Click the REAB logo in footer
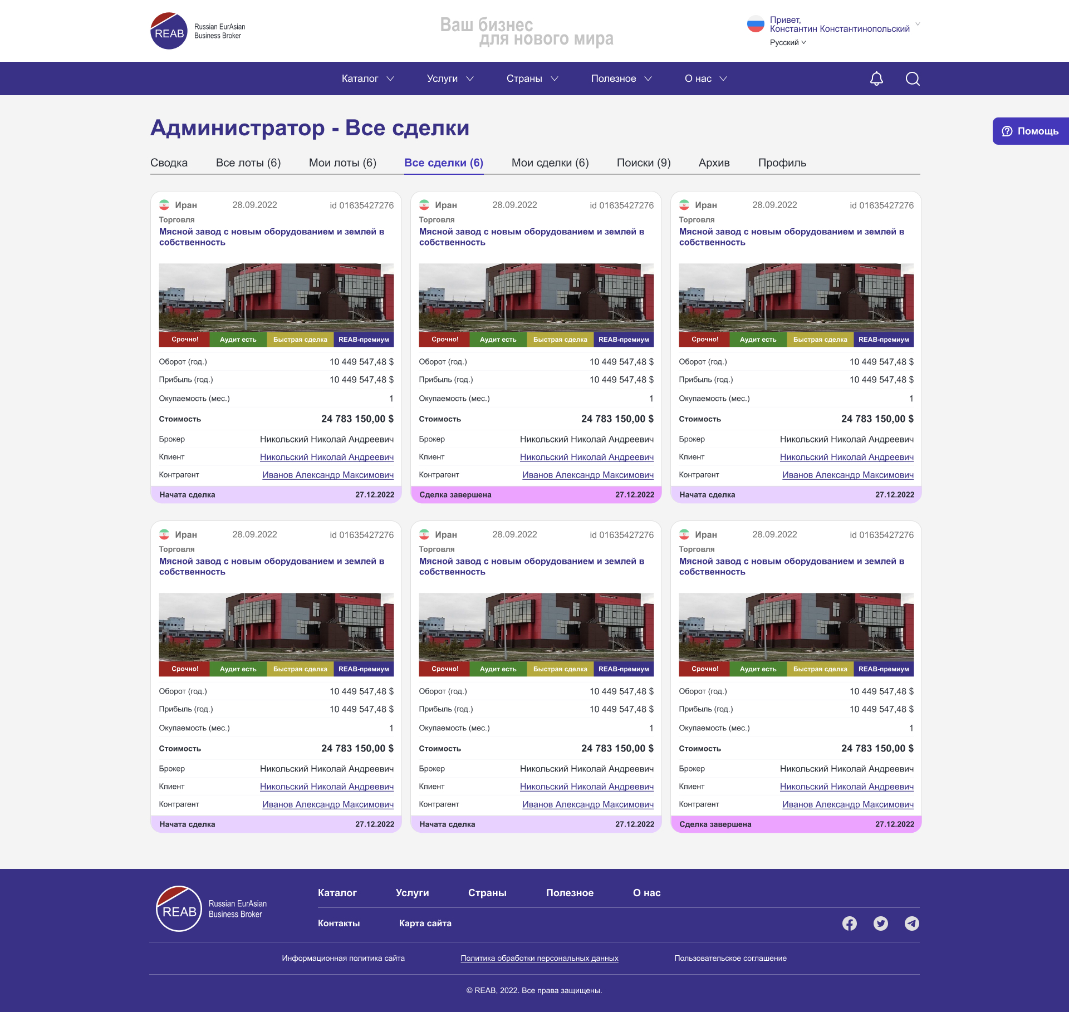 [x=179, y=908]
